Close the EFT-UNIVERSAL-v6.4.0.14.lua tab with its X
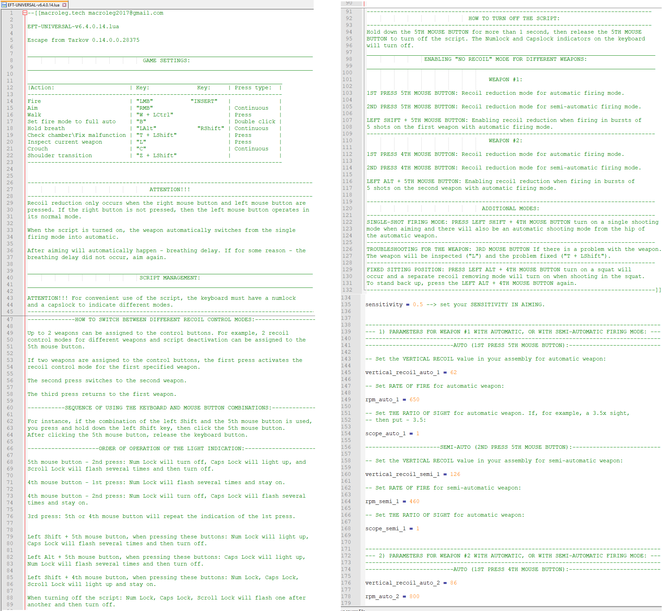Image resolution: width=662 pixels, height=611 pixels. point(64,5)
